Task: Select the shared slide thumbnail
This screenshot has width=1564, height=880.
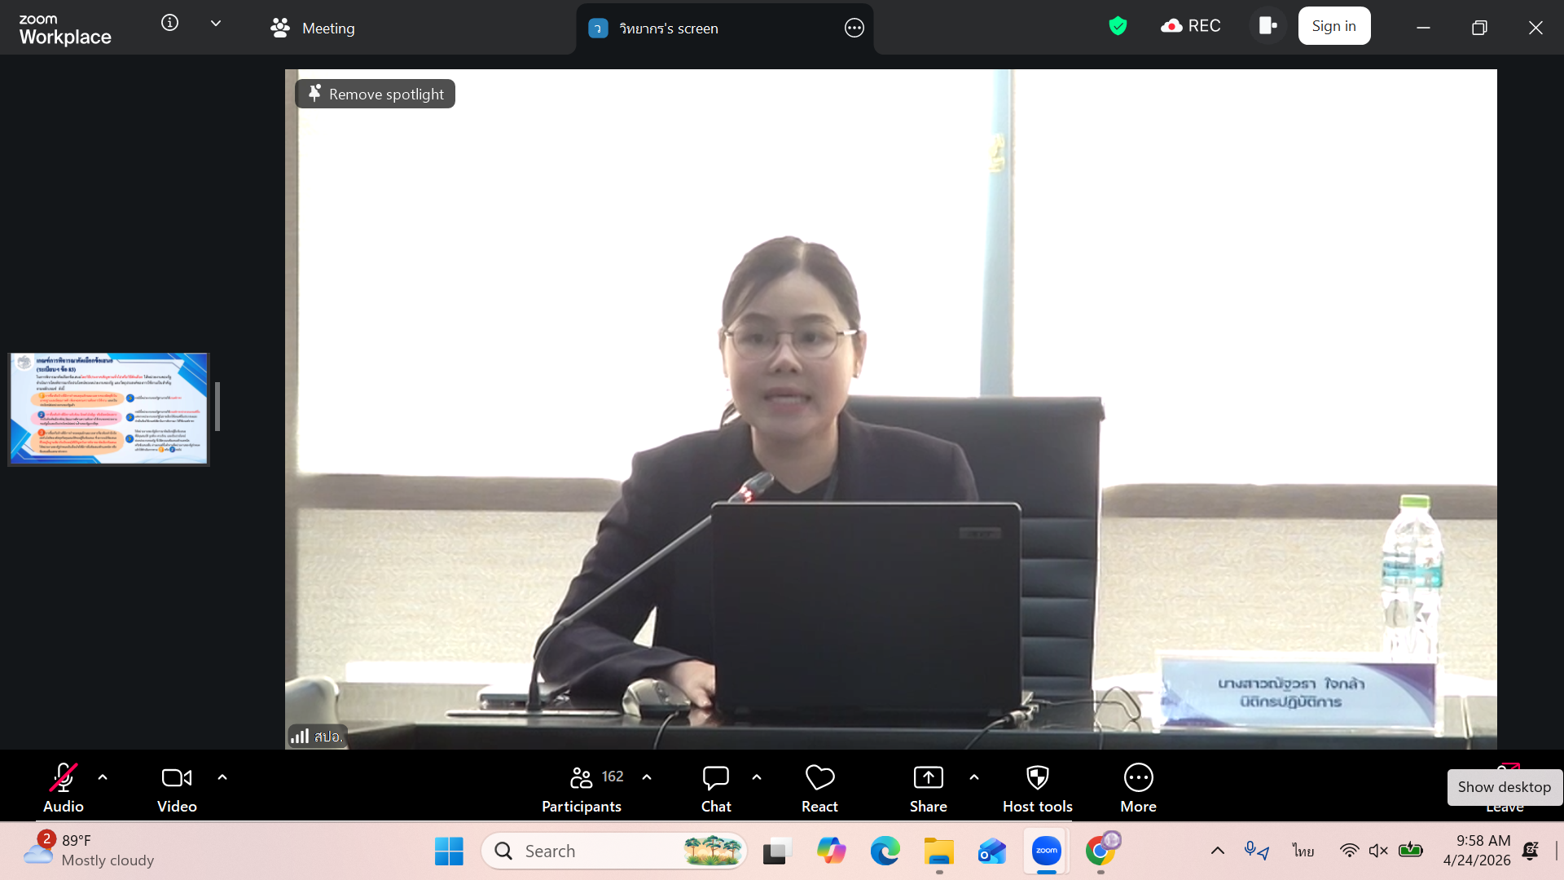Action: (109, 409)
